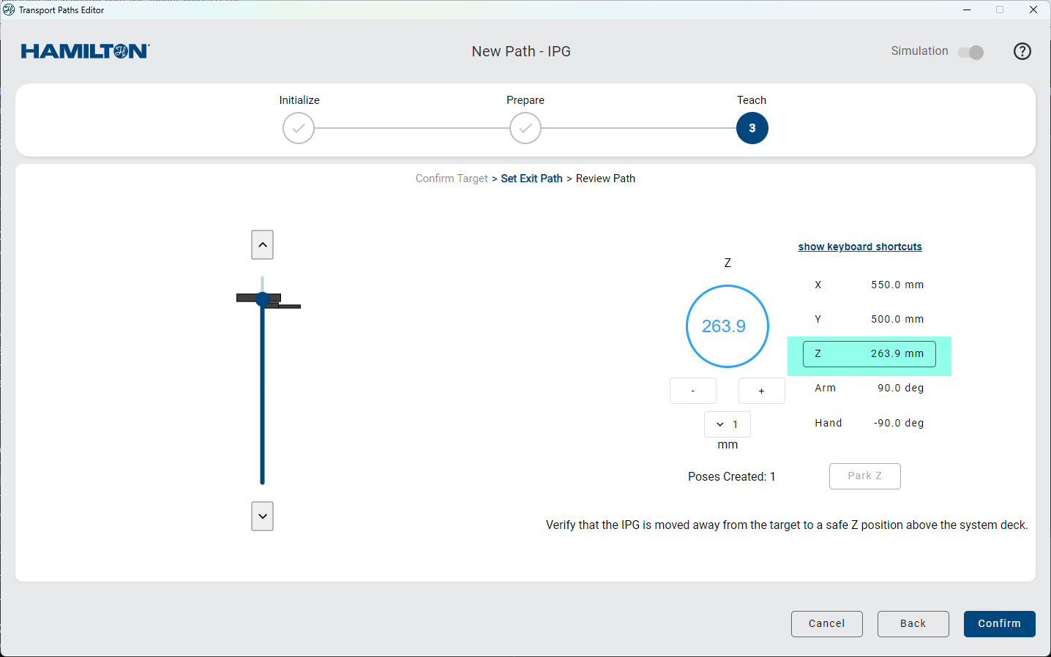Click the up arrow above Z slider
This screenshot has width=1051, height=657.
[262, 245]
